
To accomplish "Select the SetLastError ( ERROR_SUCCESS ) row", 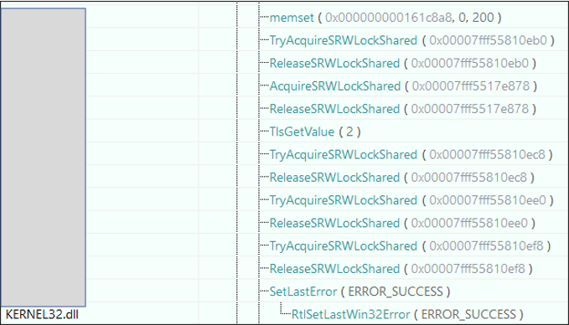I will pos(360,291).
